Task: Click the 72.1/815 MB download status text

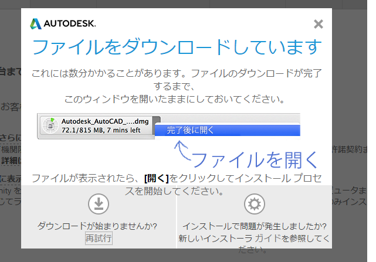Action: [101, 130]
